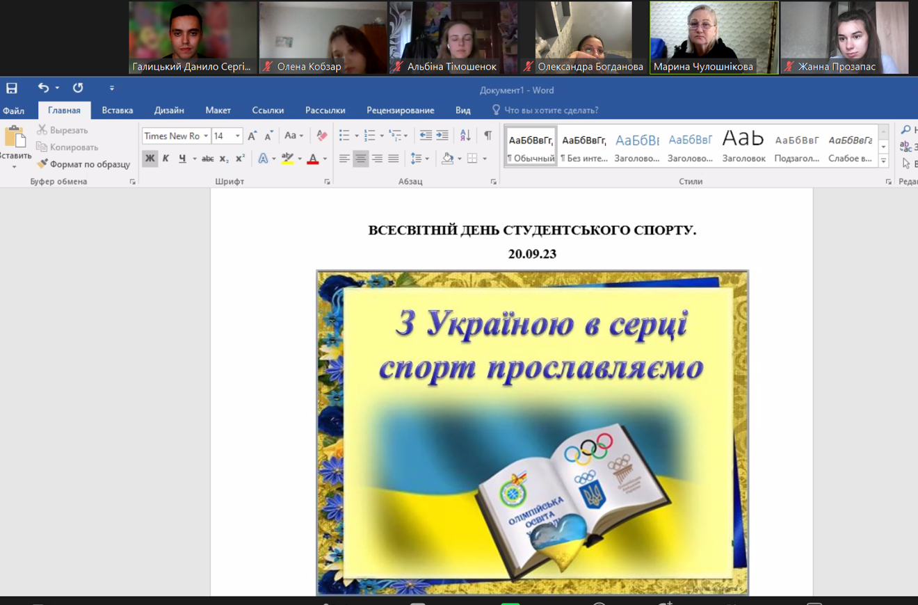Apply the red font color
918x605 pixels.
click(313, 159)
